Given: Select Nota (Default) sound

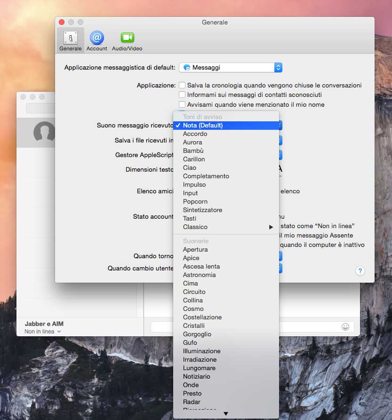Looking at the screenshot, I should [226, 126].
